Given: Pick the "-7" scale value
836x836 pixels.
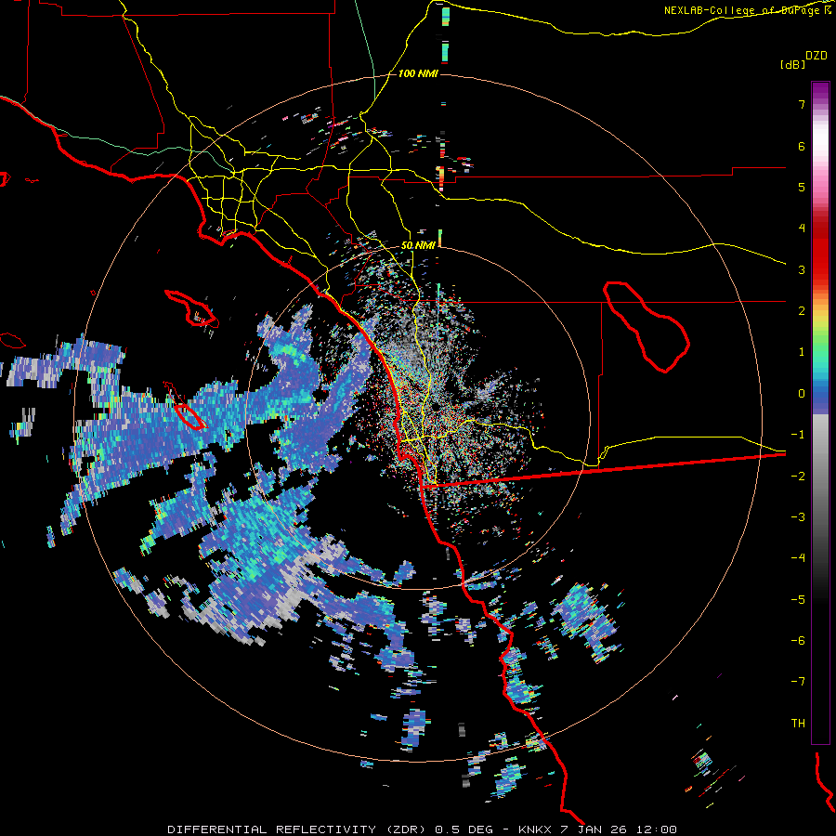Looking at the screenshot, I should tap(798, 682).
